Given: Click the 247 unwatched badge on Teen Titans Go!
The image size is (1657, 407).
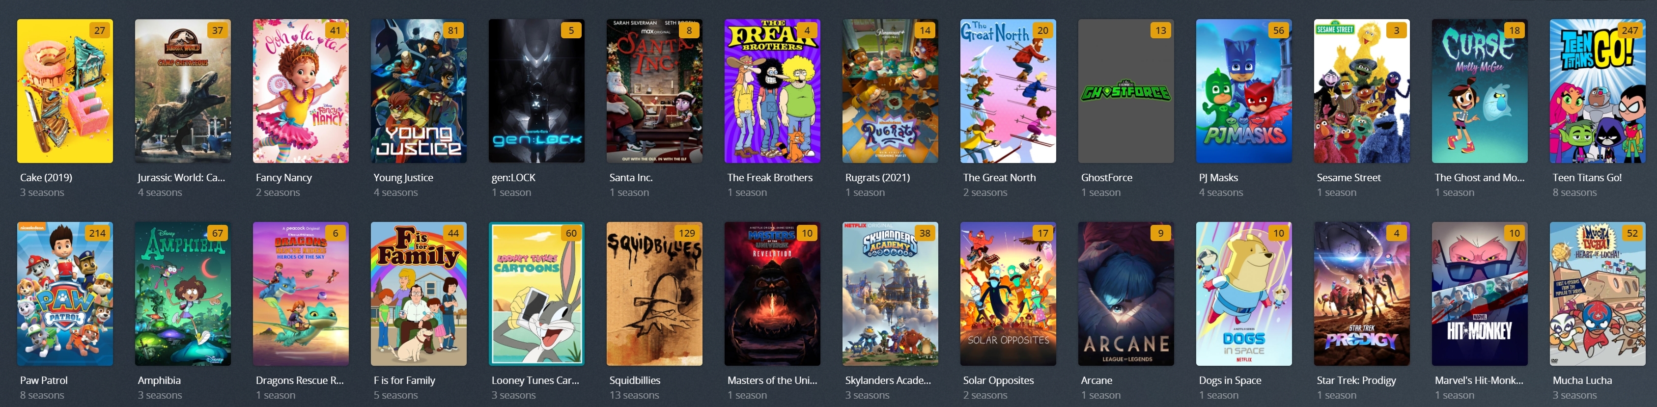Looking at the screenshot, I should (x=1629, y=30).
